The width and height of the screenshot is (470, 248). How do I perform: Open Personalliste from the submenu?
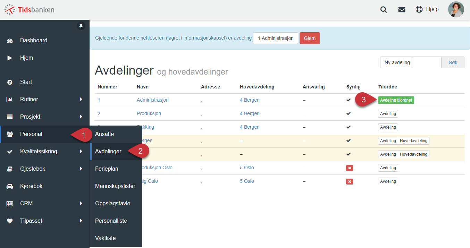tap(116, 221)
